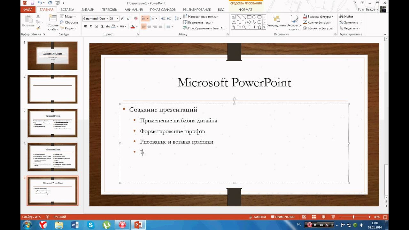Click the Increase List Level icon
This screenshot has height=230, width=409.
[169, 19]
